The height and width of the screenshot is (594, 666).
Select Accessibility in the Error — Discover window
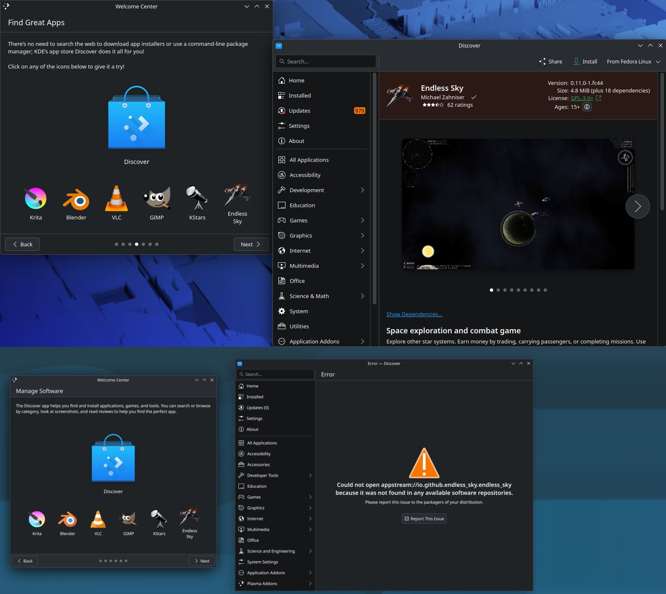275,454
